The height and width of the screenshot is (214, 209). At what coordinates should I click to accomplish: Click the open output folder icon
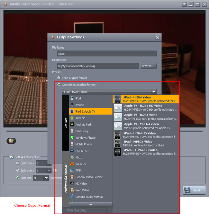click(11, 141)
